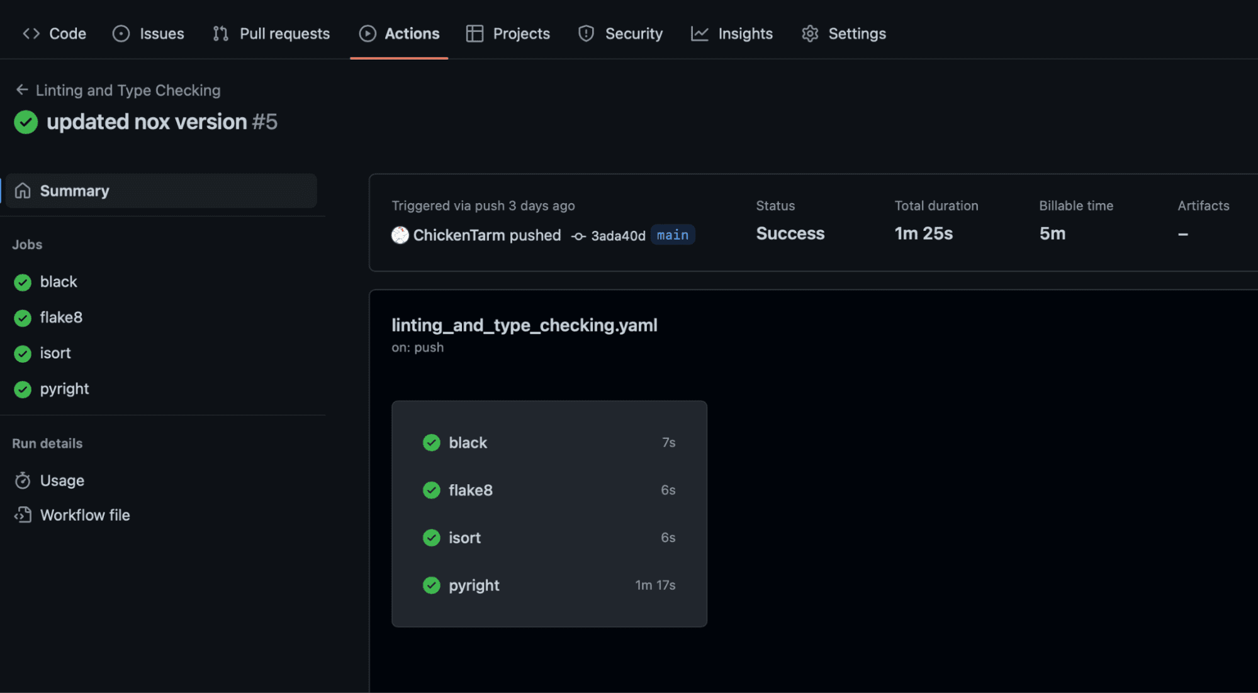
Task: Open commit 3ada40d link
Action: 618,236
